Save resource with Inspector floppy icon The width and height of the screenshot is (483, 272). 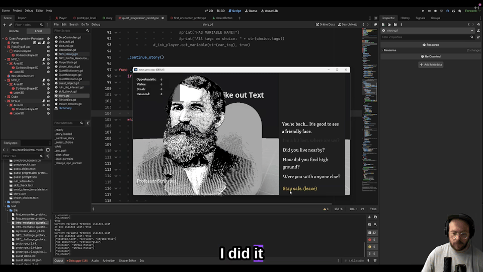click(395, 24)
